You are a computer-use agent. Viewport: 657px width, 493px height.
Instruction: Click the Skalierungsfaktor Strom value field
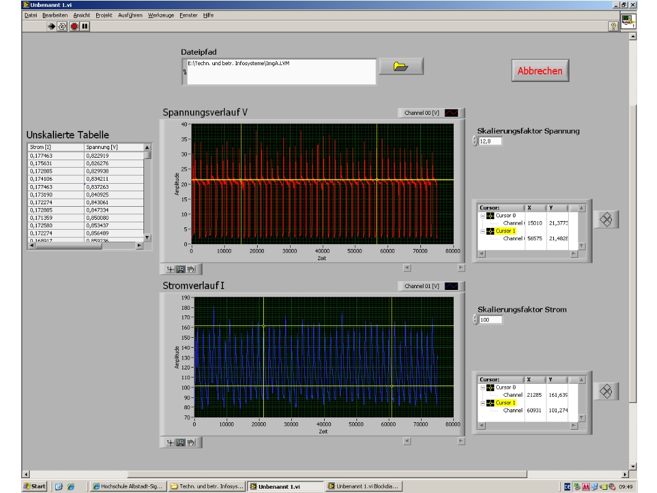click(x=489, y=320)
